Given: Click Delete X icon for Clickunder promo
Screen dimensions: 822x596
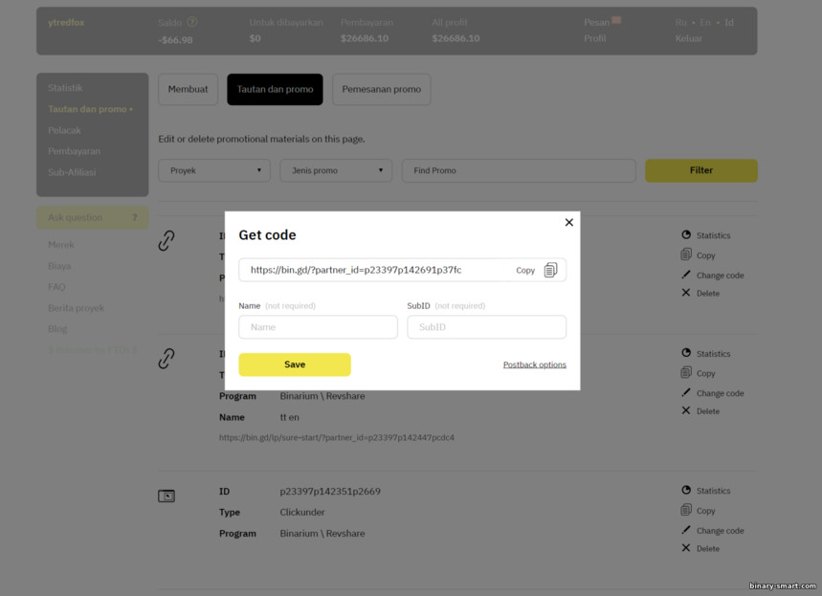Looking at the screenshot, I should coord(686,548).
